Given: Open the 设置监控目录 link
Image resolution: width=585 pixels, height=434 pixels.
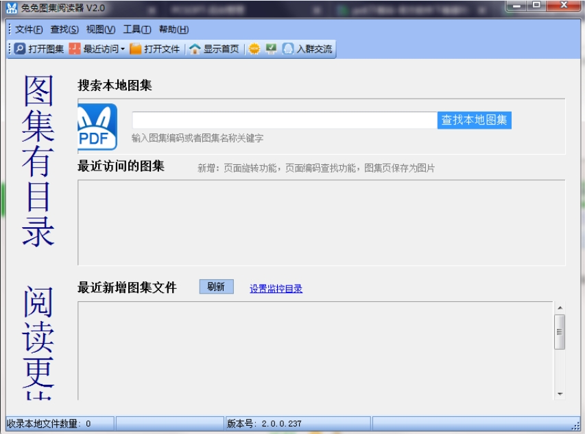Looking at the screenshot, I should pyautogui.click(x=276, y=288).
